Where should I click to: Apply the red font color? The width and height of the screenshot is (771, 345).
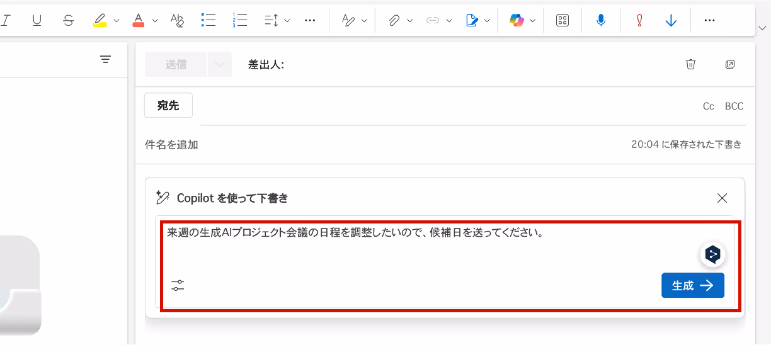pos(139,20)
